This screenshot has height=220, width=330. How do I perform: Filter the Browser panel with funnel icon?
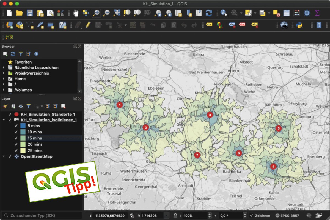20,54
